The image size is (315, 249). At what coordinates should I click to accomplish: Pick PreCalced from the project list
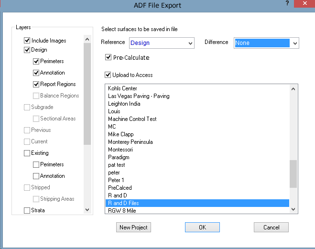point(119,188)
